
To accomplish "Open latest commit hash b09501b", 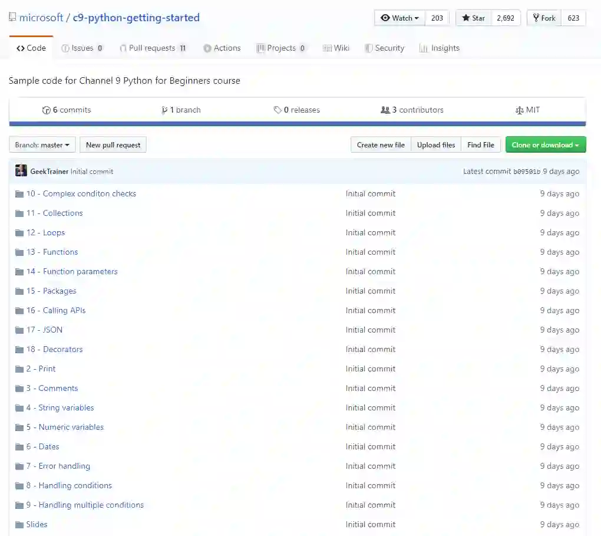I will tap(527, 172).
